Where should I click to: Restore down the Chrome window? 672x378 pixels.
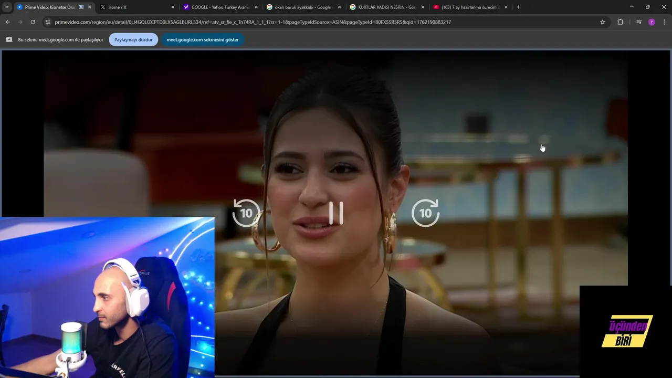(x=647, y=7)
